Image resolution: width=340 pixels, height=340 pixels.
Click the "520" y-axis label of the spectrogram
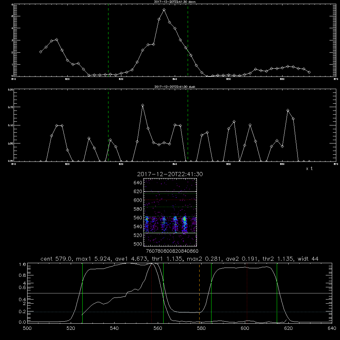(138, 235)
